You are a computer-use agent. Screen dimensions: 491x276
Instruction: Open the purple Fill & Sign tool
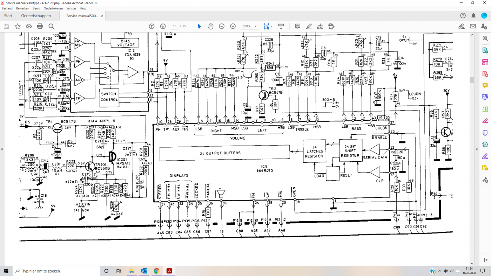click(x=485, y=156)
